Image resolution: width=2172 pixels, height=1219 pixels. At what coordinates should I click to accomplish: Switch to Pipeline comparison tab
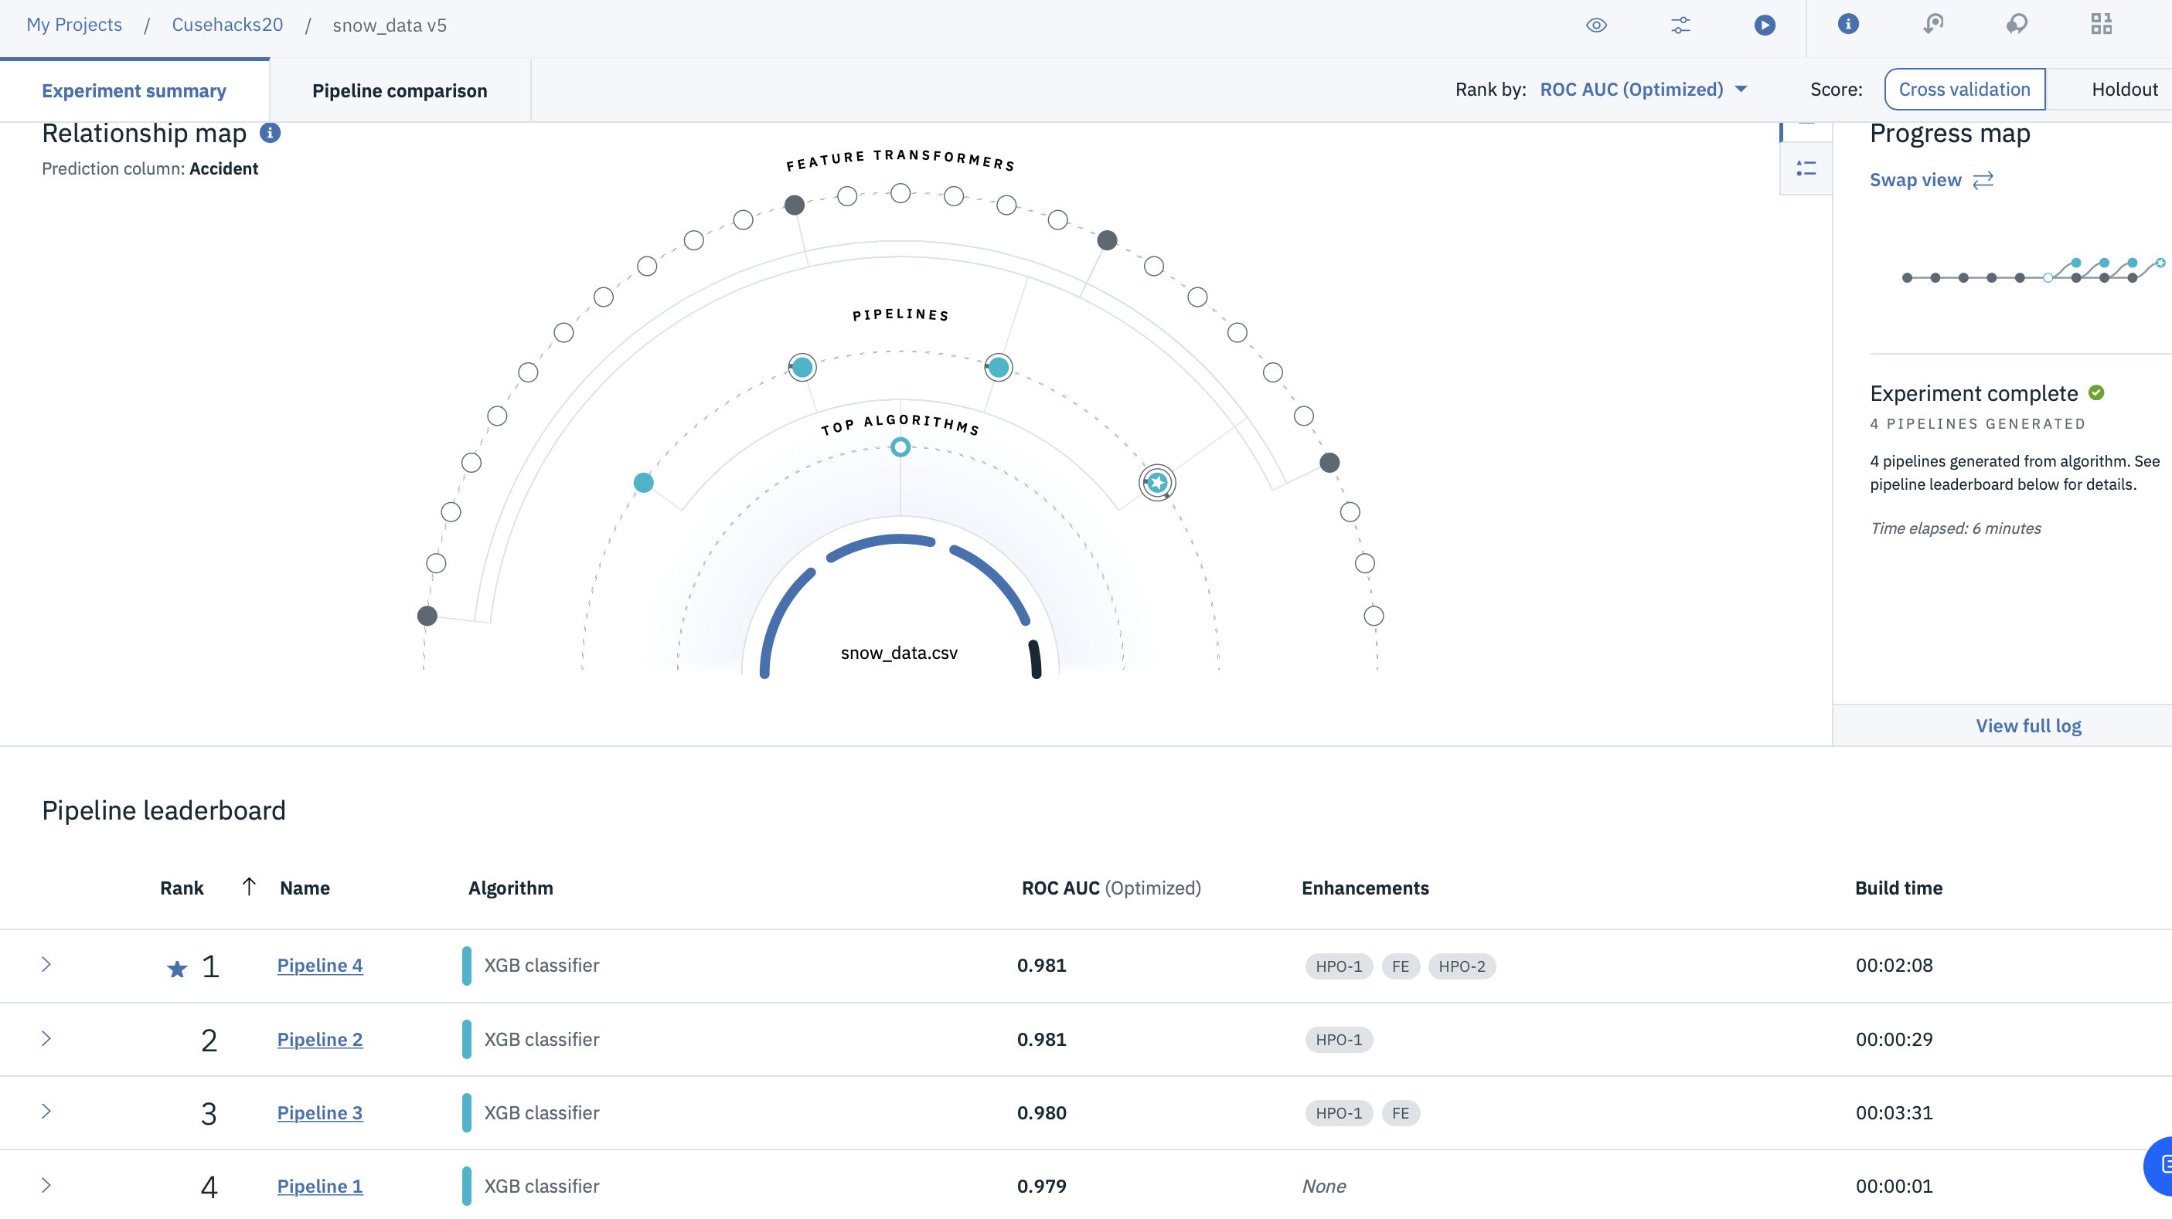pyautogui.click(x=400, y=91)
